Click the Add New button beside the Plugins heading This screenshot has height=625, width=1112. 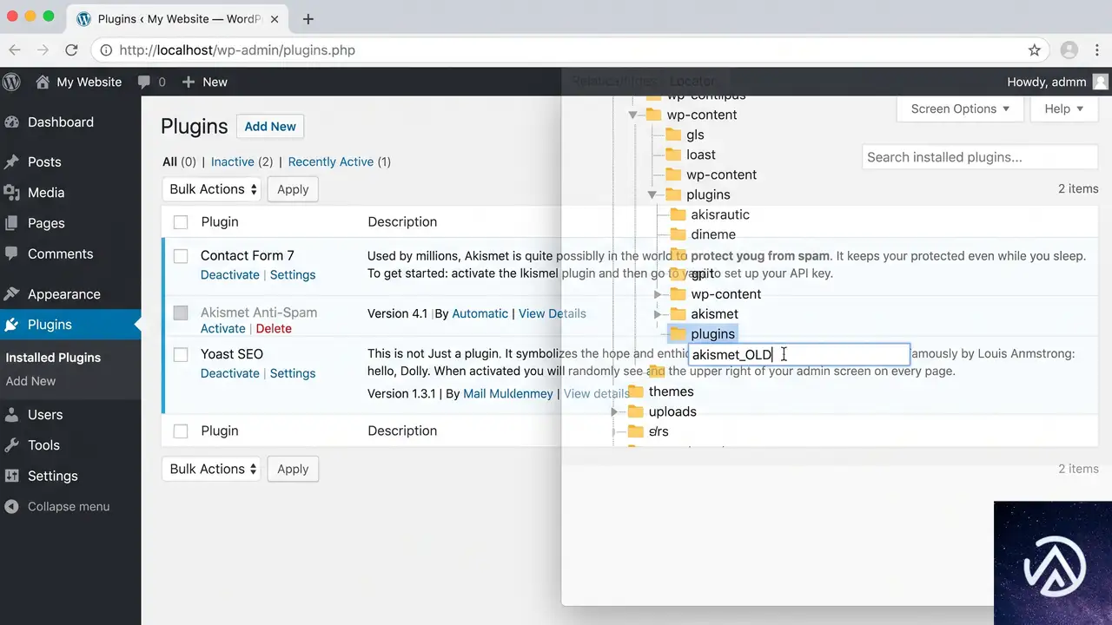click(x=270, y=127)
